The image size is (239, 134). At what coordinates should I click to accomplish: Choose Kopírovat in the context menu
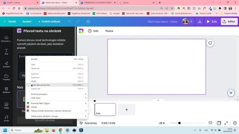click(x=56, y=77)
